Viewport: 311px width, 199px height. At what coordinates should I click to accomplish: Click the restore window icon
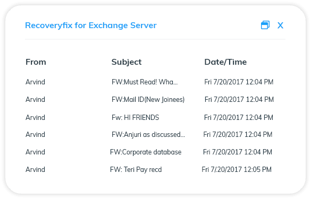pyautogui.click(x=265, y=25)
